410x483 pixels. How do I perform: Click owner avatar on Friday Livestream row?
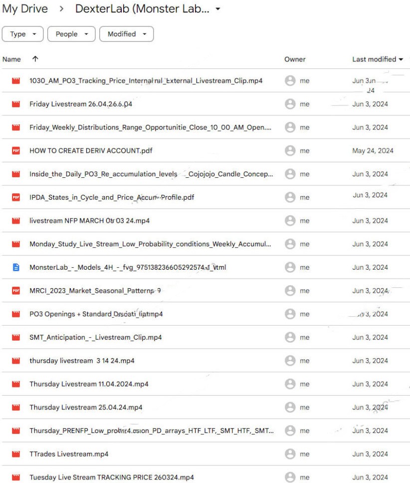pyautogui.click(x=290, y=104)
